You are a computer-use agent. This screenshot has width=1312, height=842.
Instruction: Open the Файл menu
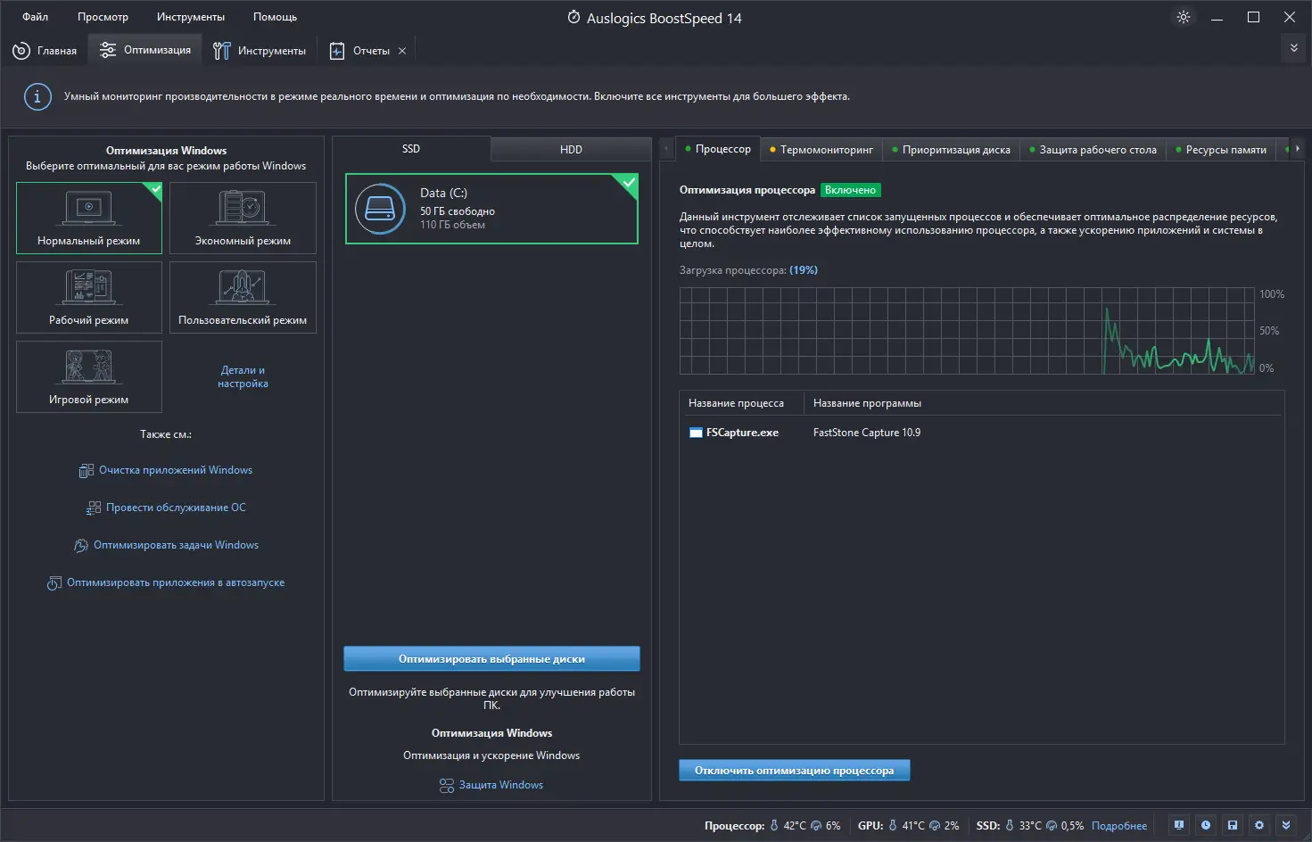pos(36,17)
